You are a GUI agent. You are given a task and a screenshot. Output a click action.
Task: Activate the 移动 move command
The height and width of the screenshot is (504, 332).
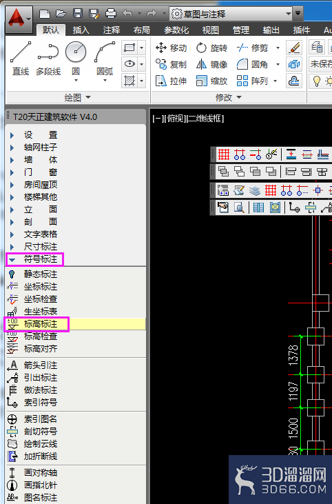(x=171, y=48)
